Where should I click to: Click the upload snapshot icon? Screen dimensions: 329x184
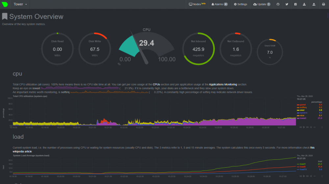pyautogui.click(x=314, y=4)
